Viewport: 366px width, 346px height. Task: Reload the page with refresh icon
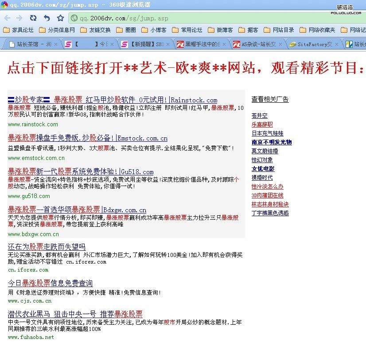tap(33, 18)
